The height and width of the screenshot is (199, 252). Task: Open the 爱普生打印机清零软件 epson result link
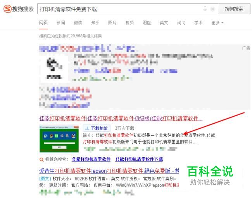(x=109, y=171)
